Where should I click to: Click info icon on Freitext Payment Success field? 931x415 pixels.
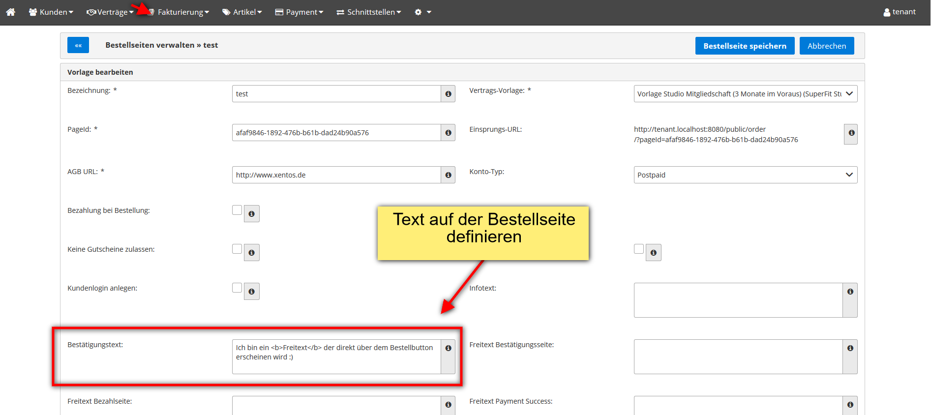(850, 405)
